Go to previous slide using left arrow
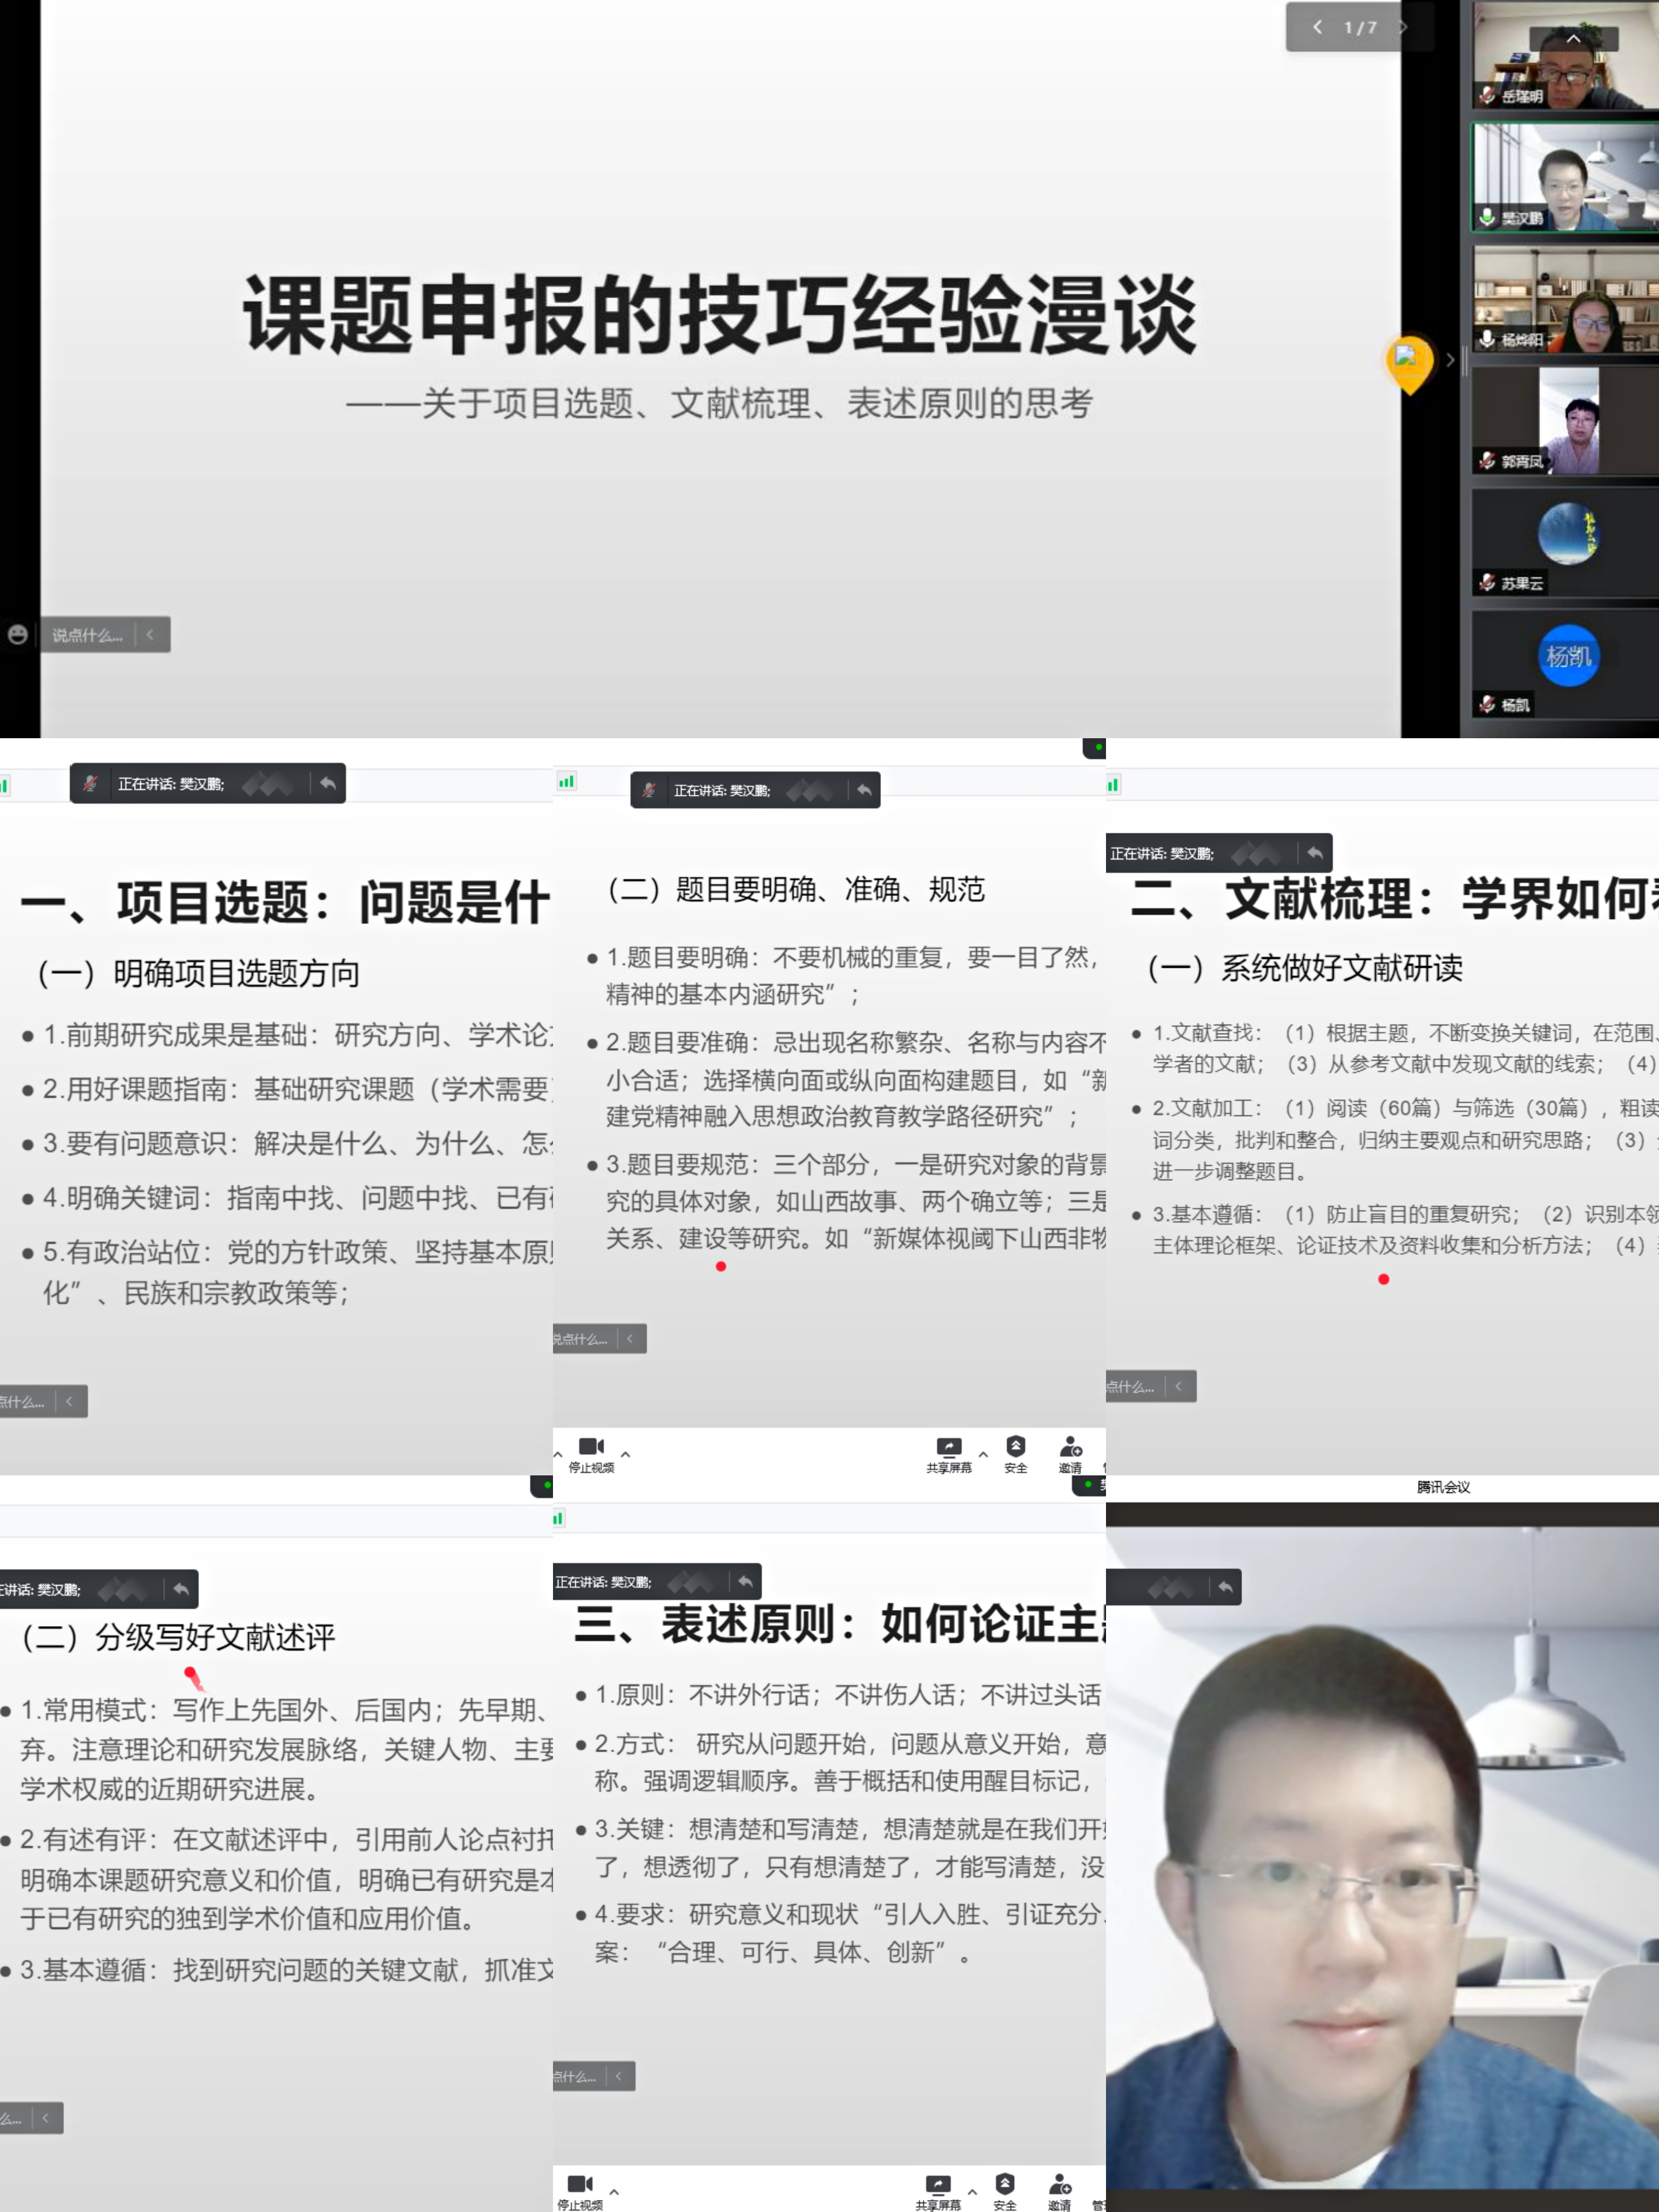Image resolution: width=1659 pixels, height=2212 pixels. pyautogui.click(x=1317, y=27)
